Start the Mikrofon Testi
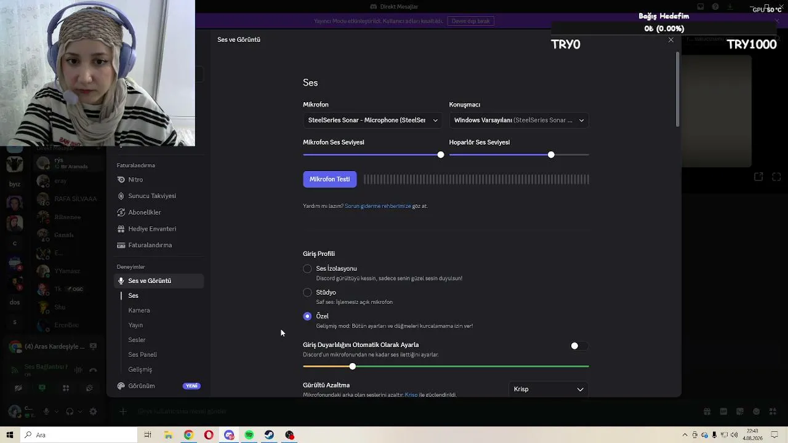 tap(329, 179)
